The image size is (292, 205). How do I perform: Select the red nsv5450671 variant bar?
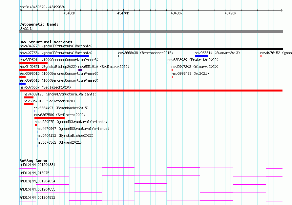33,70
